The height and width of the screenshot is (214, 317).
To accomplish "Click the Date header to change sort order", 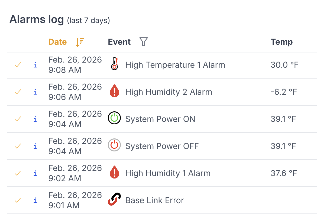I will pyautogui.click(x=57, y=42).
